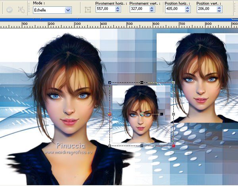Click the Pivotement horiz. value field 557,00
This screenshot has height=186, width=238.
(x=106, y=9)
